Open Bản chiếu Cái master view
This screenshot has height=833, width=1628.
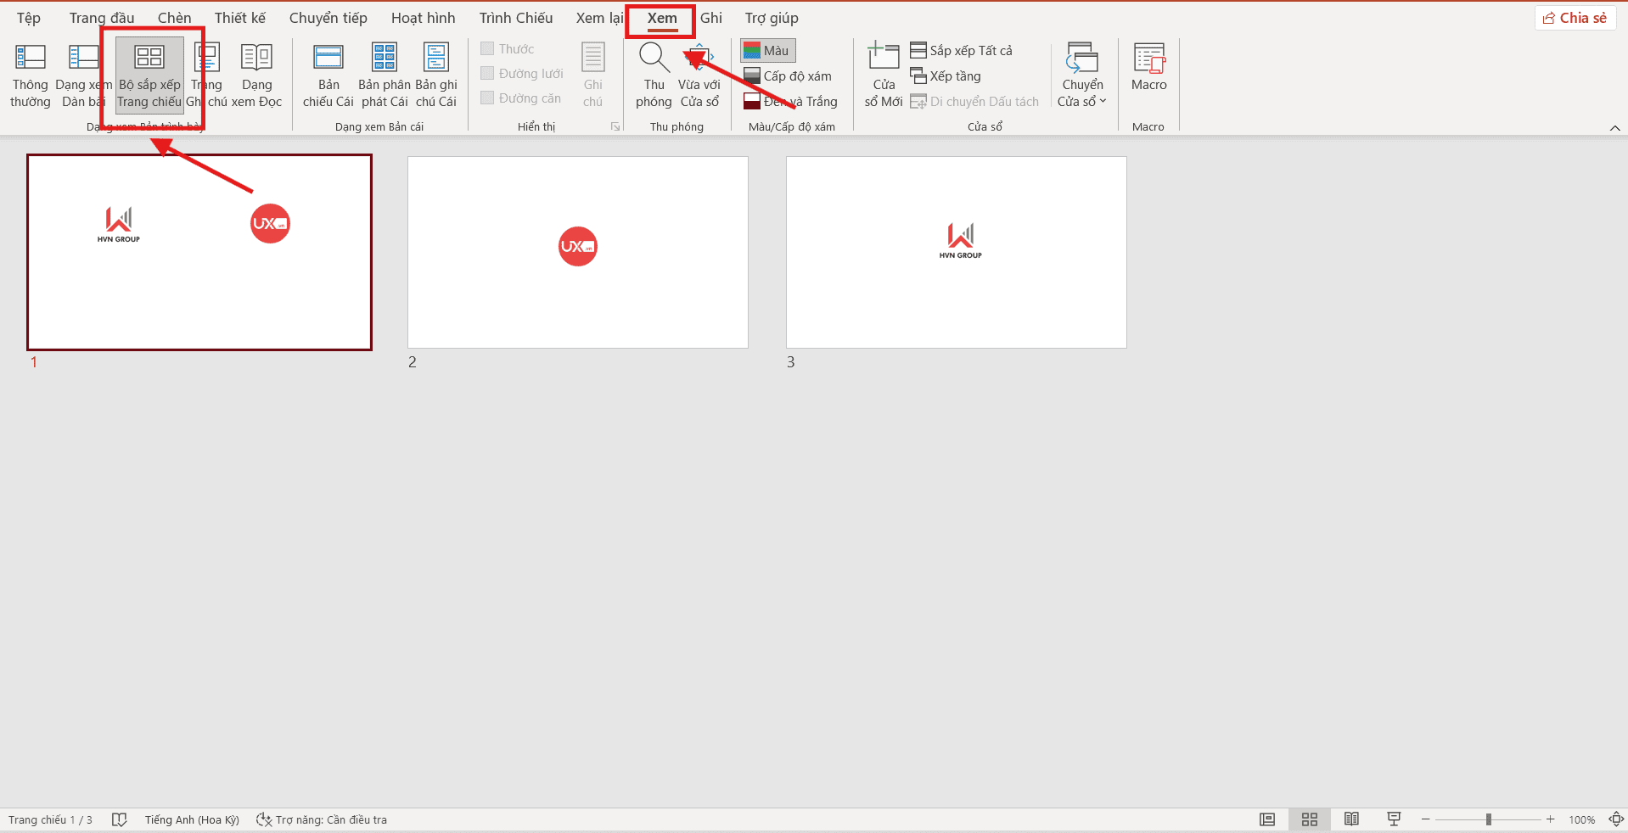pyautogui.click(x=328, y=75)
